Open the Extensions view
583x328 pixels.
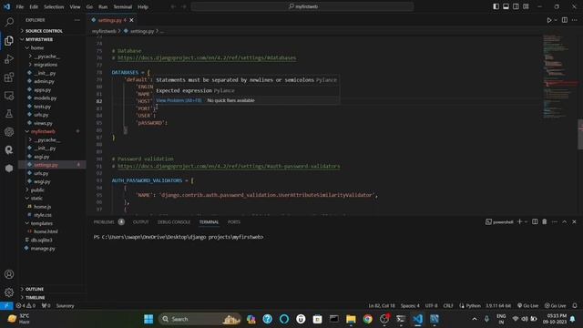(x=9, y=77)
